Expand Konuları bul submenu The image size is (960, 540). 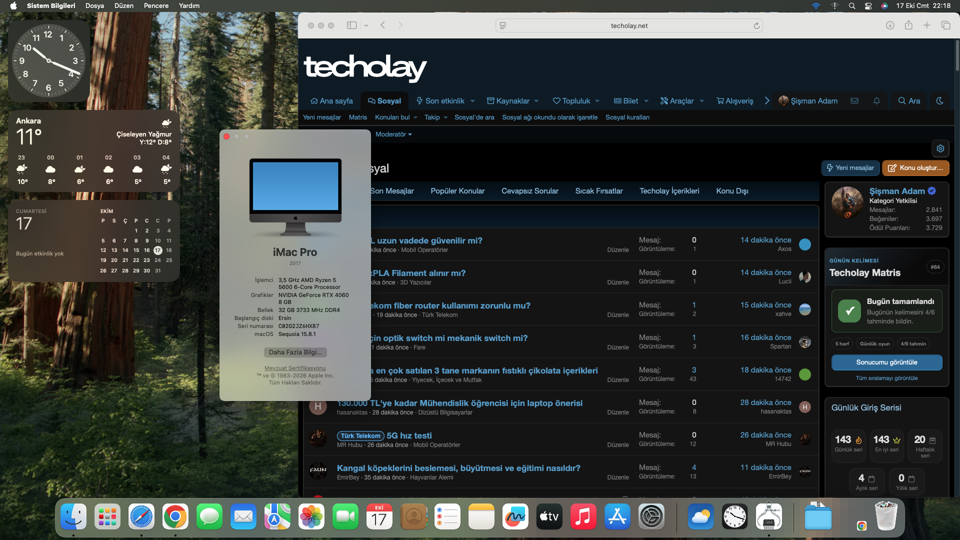point(415,117)
